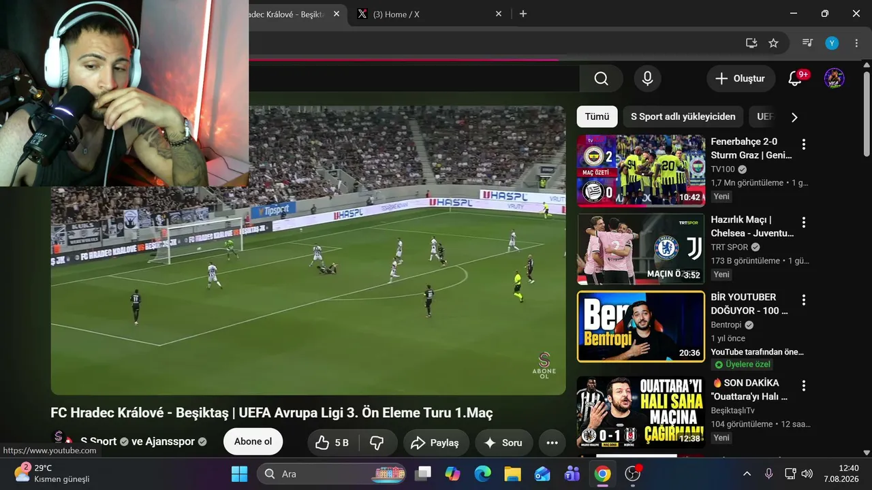
Task: Click the page scrollbar down arrow
Action: 866,452
